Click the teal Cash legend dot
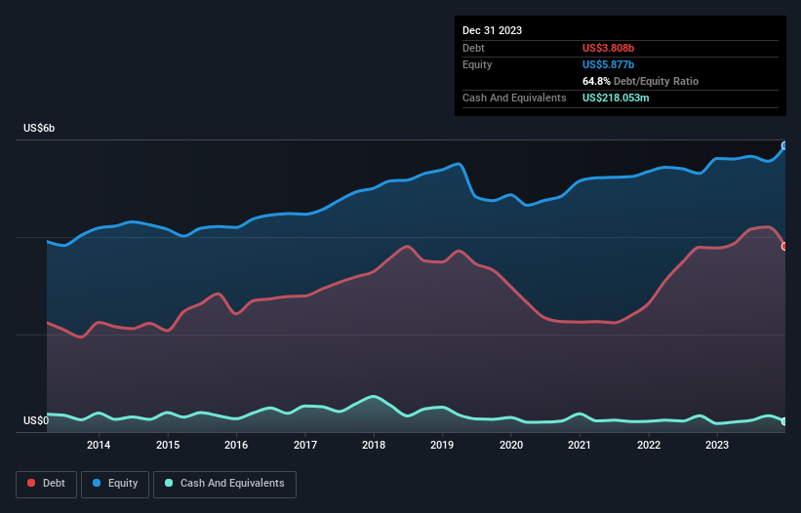Viewport: 801px width, 513px height. coord(169,483)
